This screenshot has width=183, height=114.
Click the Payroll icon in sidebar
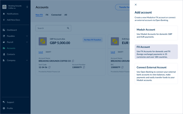coord(4,42)
